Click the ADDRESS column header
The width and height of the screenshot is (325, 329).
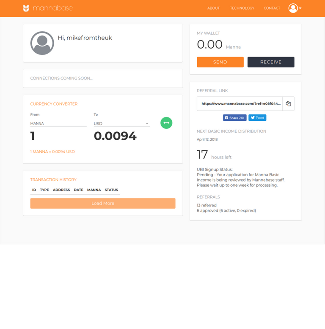[61, 190]
